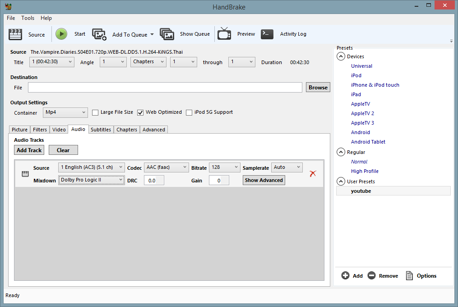This screenshot has width=458, height=307.
Task: Open the Tools menu
Action: (x=28, y=18)
